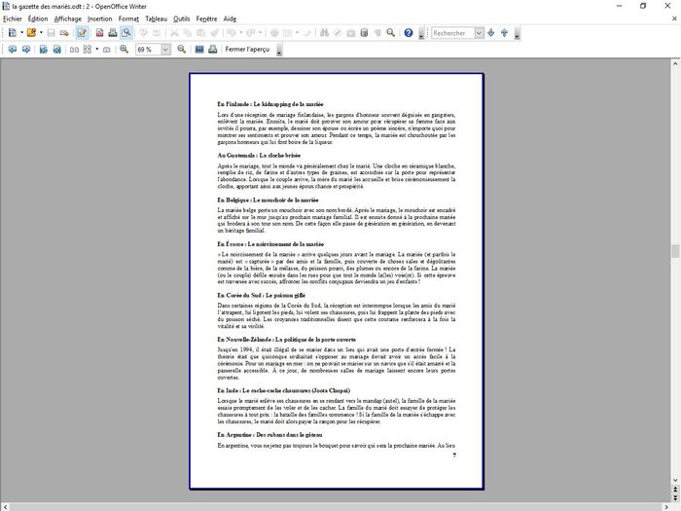This screenshot has width=681, height=511.
Task: Click Zoom in on preview toolbar
Action: pos(125,50)
